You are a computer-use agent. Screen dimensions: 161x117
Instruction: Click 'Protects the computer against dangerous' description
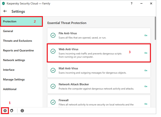(96, 89)
